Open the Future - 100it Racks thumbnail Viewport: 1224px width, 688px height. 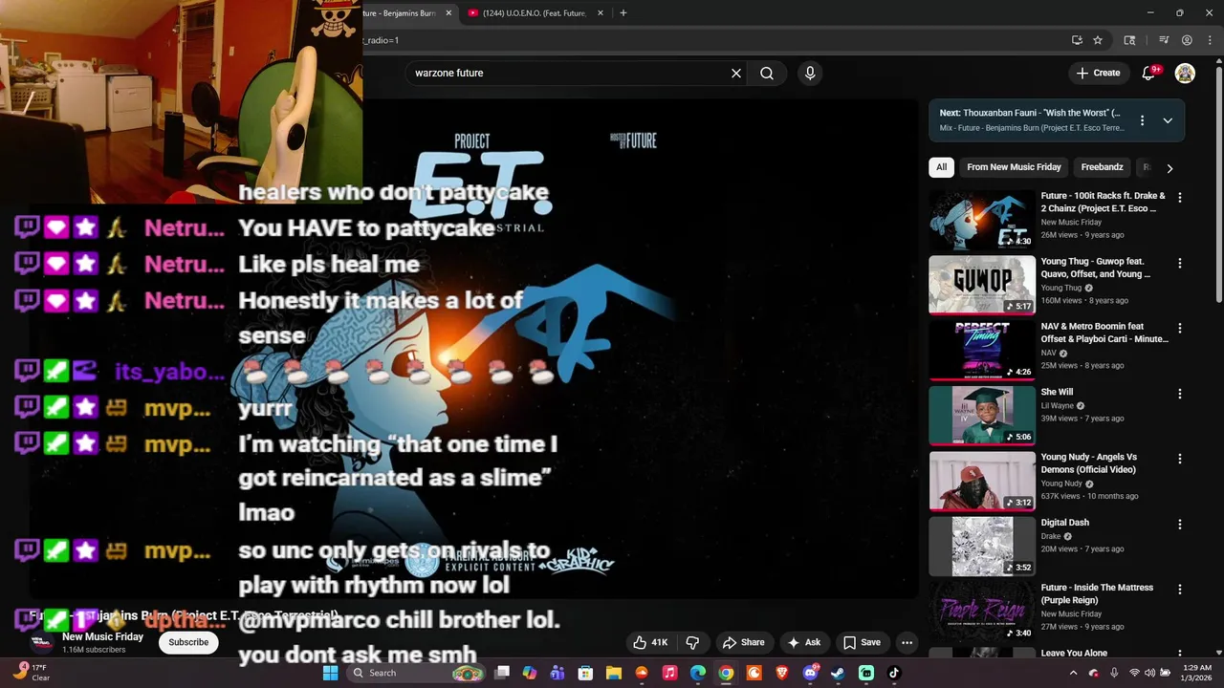(982, 220)
